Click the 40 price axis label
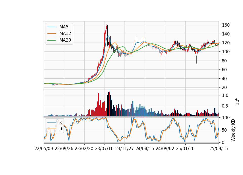This screenshot has height=175, width=243. click(x=225, y=79)
